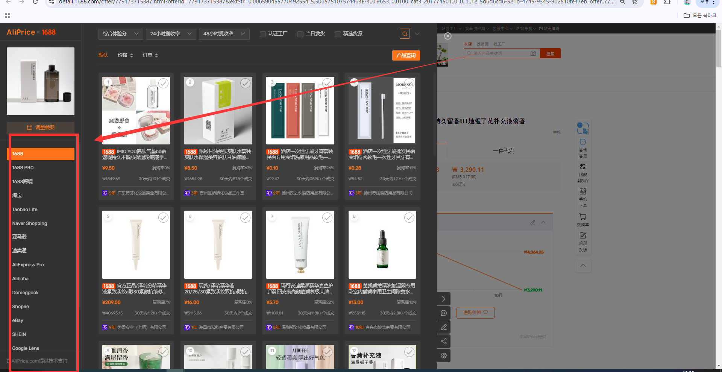Viewport: 722px width, 372px height.
Task: Click the pencil edit icon on the price chart header
Action: pos(533,222)
